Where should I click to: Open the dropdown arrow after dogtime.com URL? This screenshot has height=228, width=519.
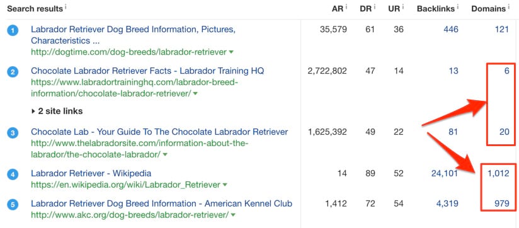(x=231, y=52)
